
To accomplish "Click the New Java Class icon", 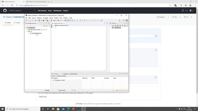I will click(54, 20).
